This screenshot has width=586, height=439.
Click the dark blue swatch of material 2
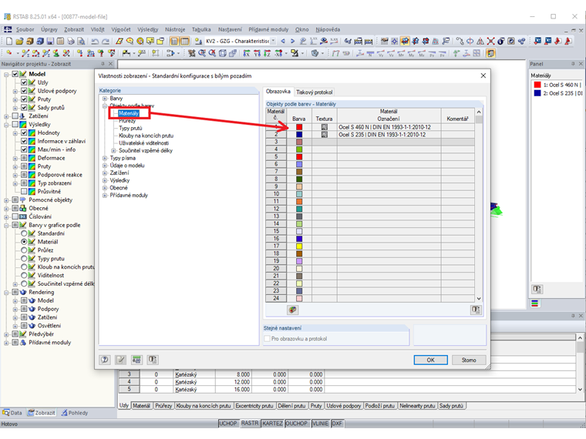pyautogui.click(x=299, y=135)
